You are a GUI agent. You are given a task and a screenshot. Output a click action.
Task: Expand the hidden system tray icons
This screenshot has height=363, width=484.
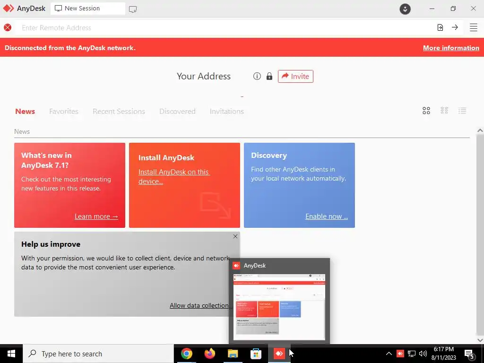pos(389,354)
